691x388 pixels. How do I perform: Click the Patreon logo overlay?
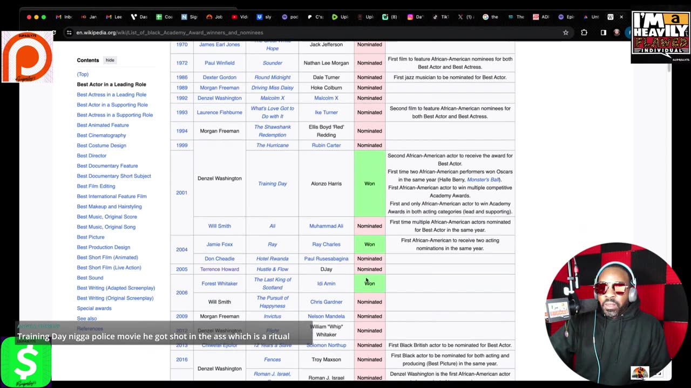27,57
